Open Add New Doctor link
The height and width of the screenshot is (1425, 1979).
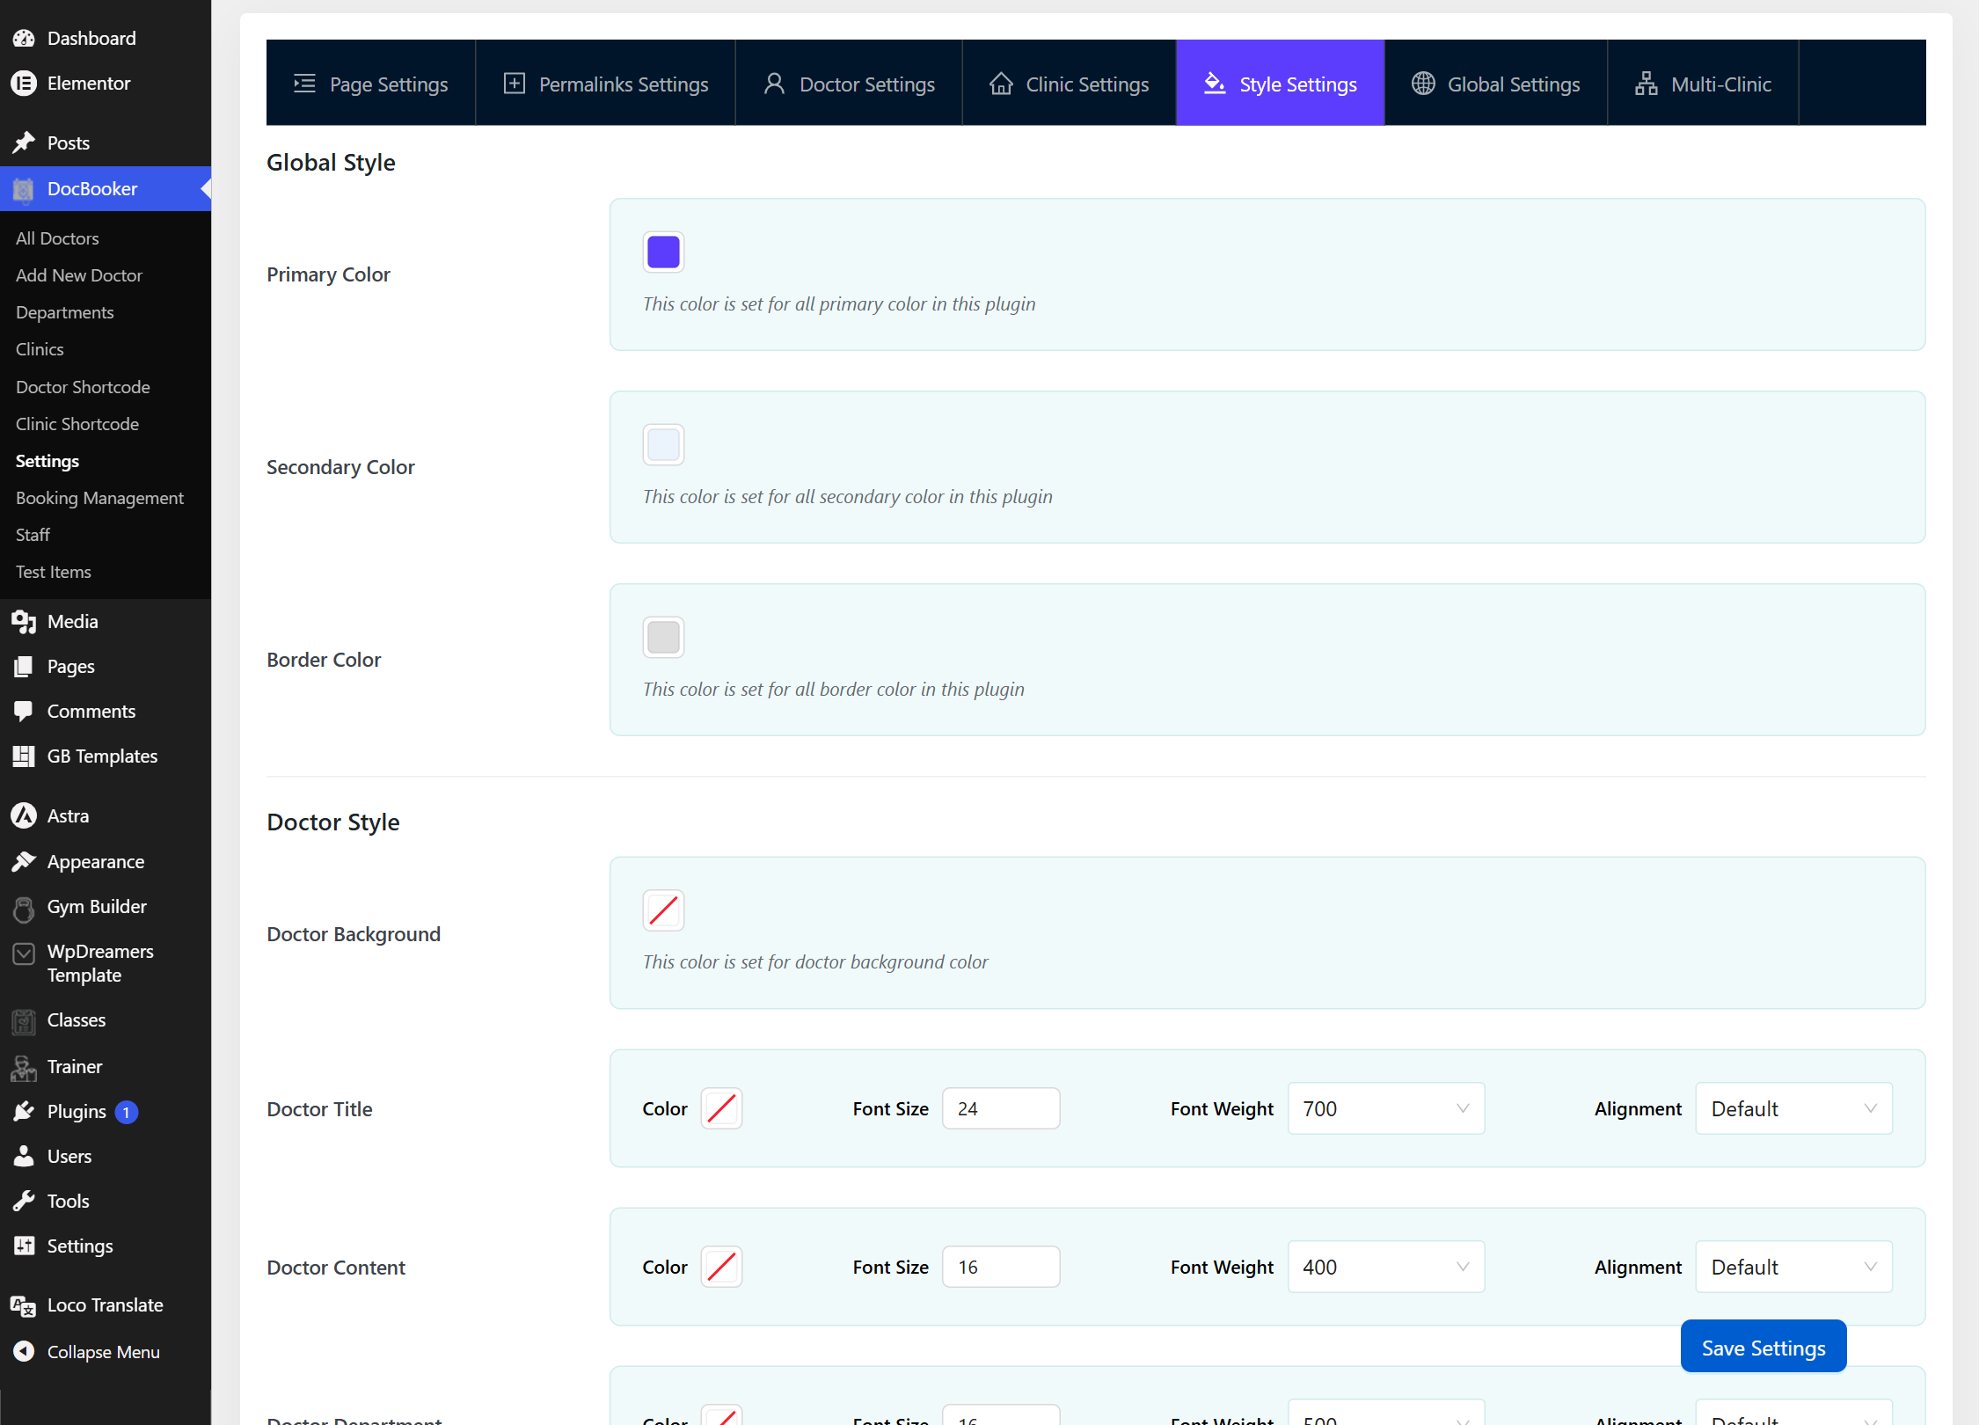tap(78, 275)
